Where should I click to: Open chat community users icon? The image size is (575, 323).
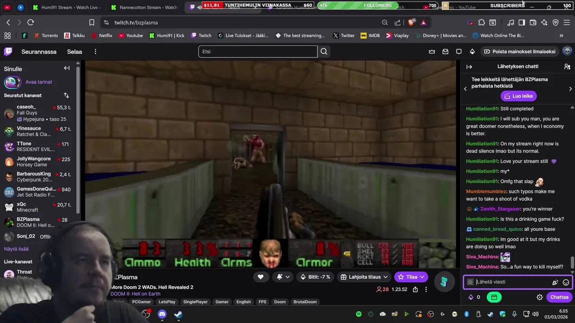coord(567,66)
